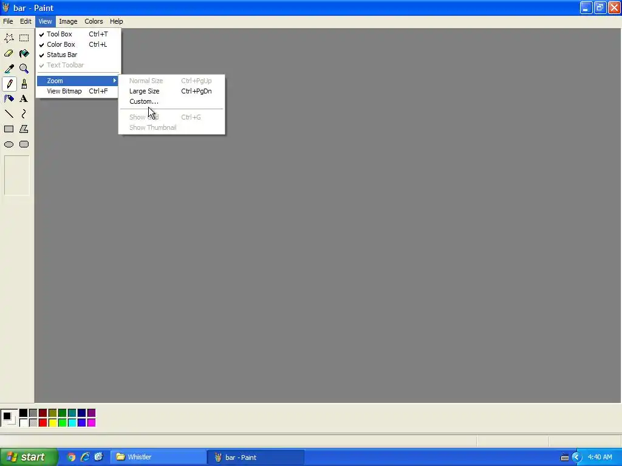Uncheck Tool Box in View menu
This screenshot has width=622, height=466.
(78, 34)
